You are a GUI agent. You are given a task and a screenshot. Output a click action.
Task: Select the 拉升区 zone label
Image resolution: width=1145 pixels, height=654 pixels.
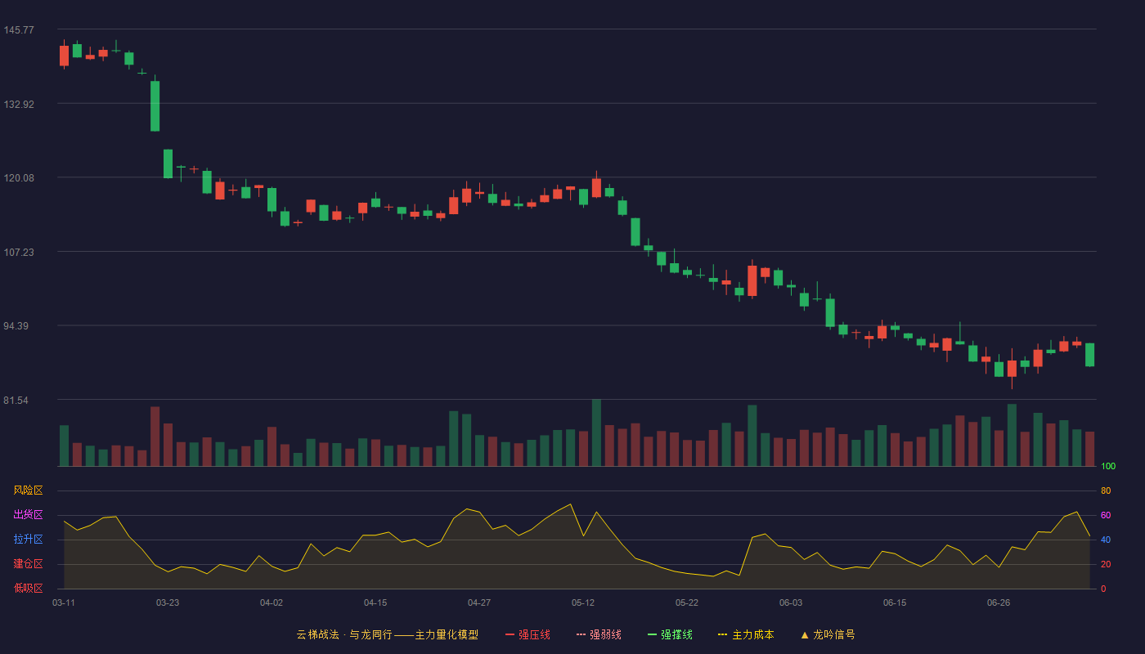[x=29, y=540]
